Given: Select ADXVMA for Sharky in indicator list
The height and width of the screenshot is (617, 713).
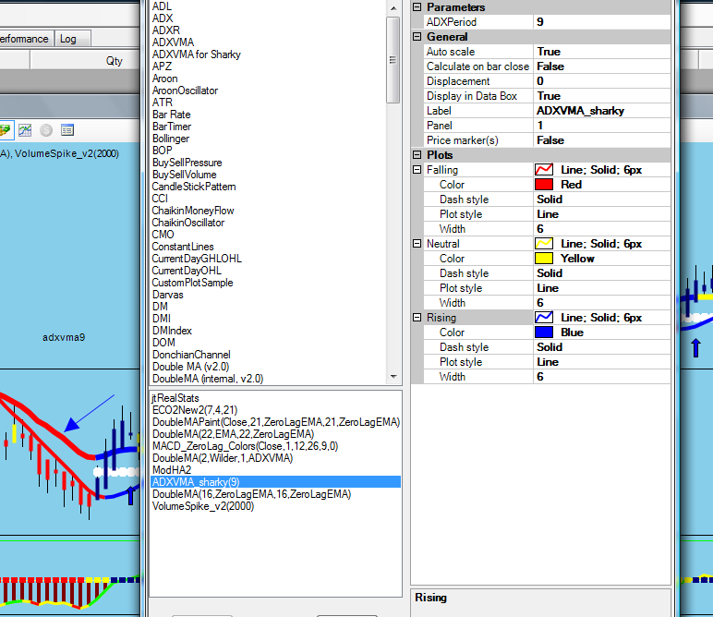Looking at the screenshot, I should coord(197,54).
